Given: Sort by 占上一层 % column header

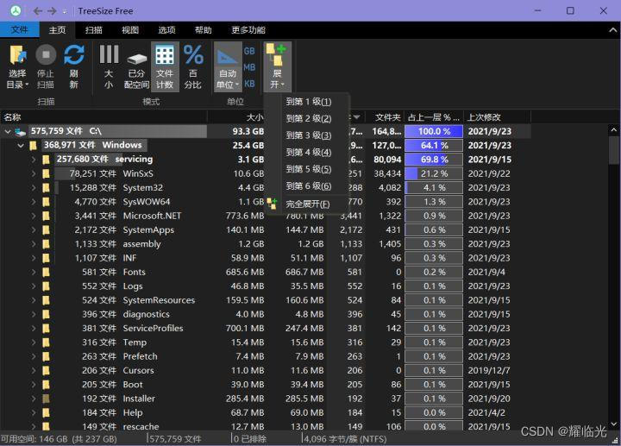Looking at the screenshot, I should click(x=434, y=117).
